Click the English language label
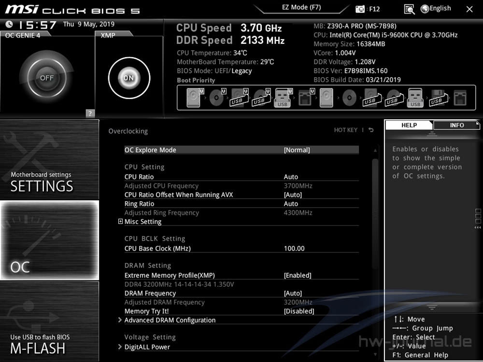The height and width of the screenshot is (362, 483). tap(440, 8)
